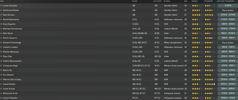The height and width of the screenshot is (100, 238).
Task: Sort by MONTANT TRANSFERT column header
Action: [x=225, y=1]
